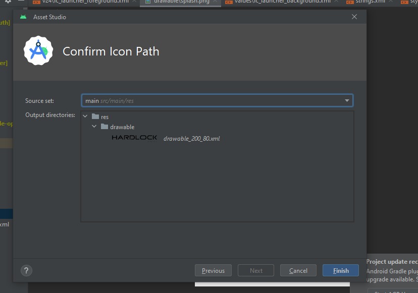Open the help question mark icon
The image size is (418, 293).
[26, 271]
